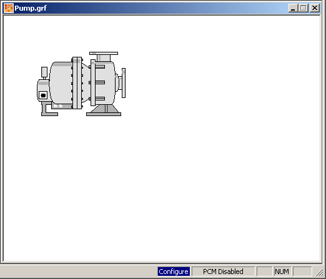
Task: Maximize the Pump.grf window
Action: (304, 8)
